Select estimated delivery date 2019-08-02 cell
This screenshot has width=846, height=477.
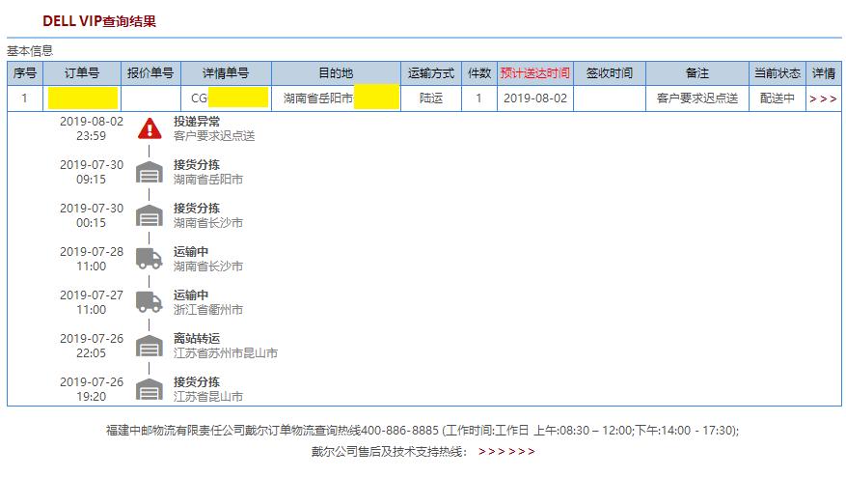point(534,98)
